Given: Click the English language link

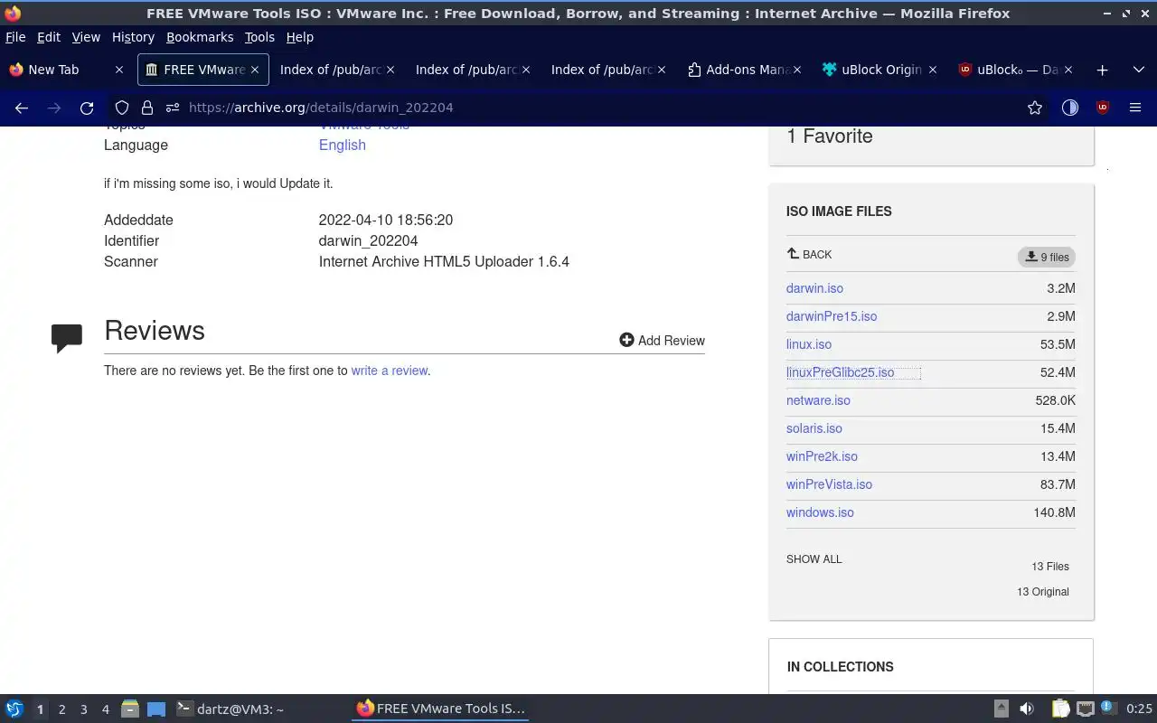Looking at the screenshot, I should (x=343, y=145).
